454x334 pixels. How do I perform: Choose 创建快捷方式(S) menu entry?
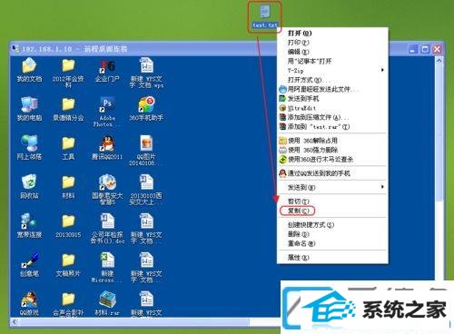tap(332, 225)
